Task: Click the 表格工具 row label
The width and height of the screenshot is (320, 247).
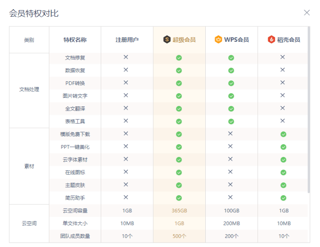Action: click(75, 121)
